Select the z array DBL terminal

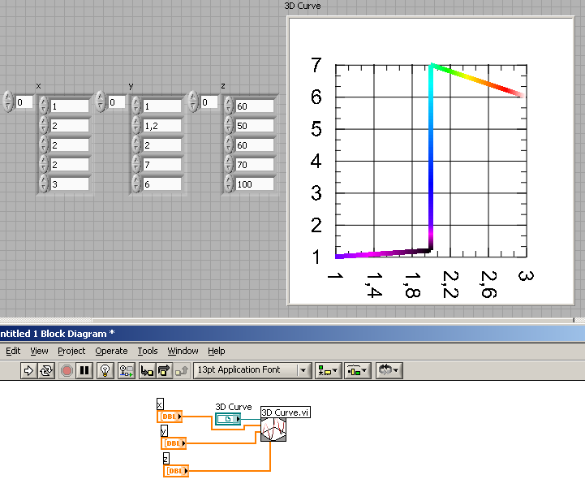(176, 471)
